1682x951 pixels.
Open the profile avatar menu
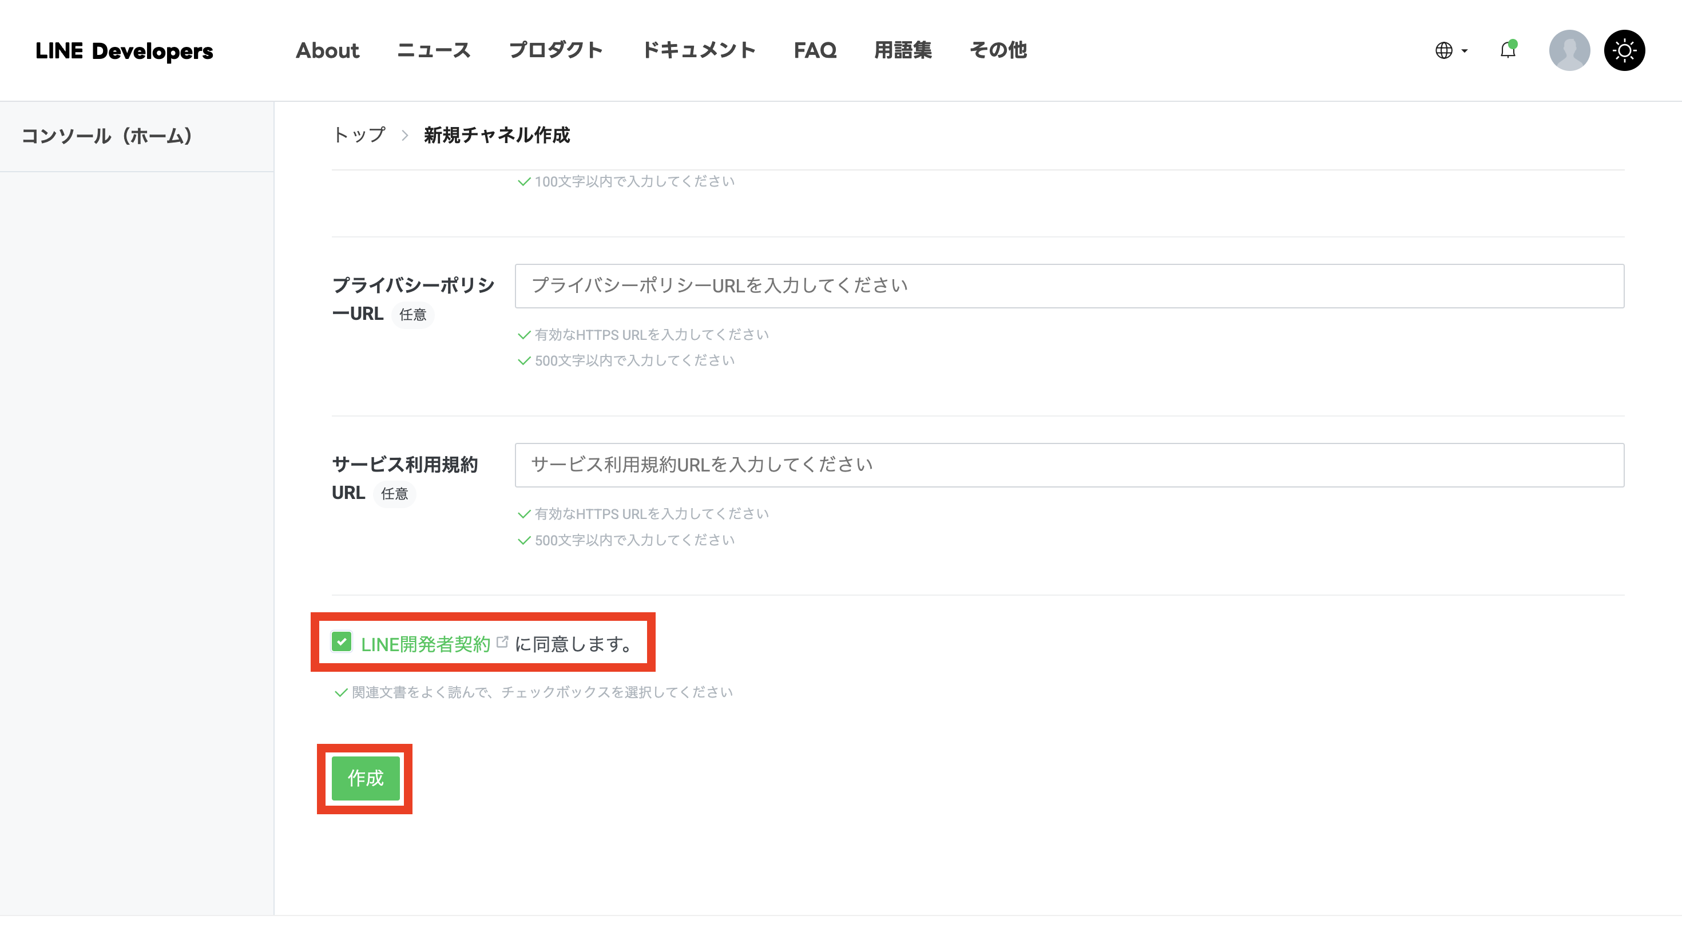click(1569, 50)
